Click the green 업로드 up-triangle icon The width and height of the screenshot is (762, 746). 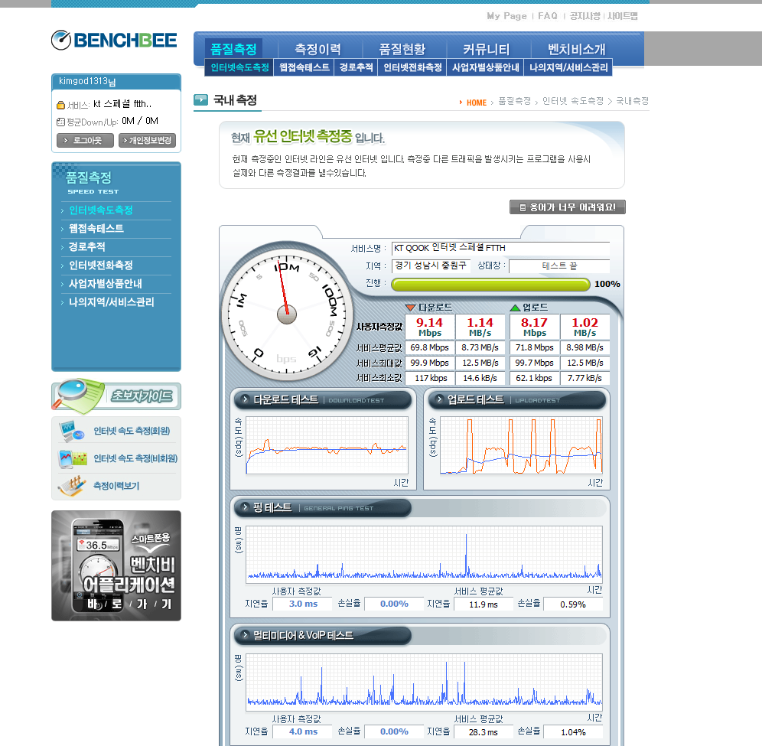coord(515,308)
